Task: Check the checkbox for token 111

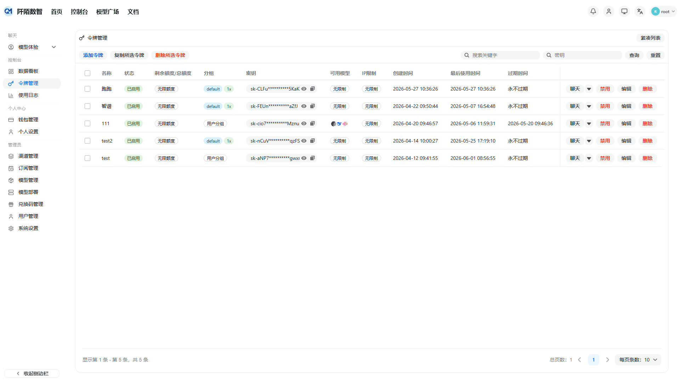Action: pyautogui.click(x=87, y=123)
